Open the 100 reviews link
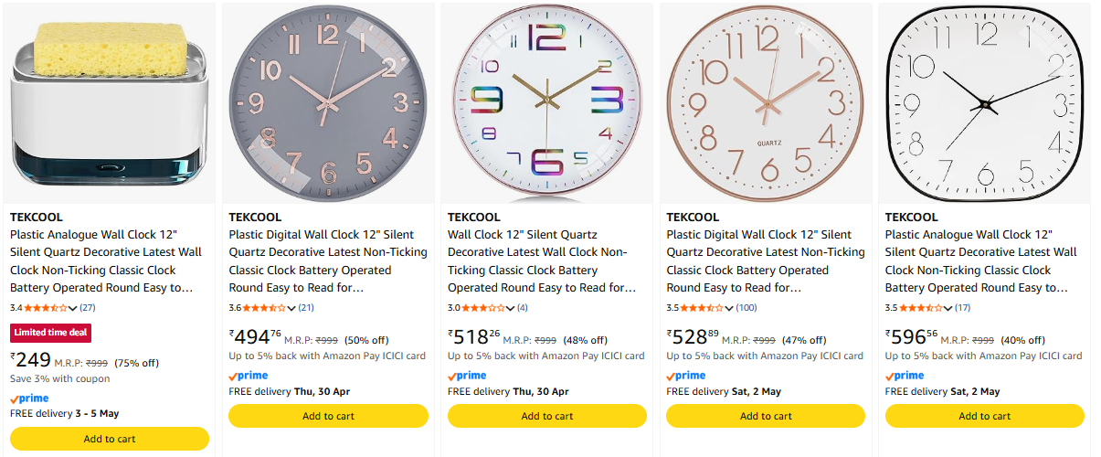The width and height of the screenshot is (1101, 457). [746, 308]
